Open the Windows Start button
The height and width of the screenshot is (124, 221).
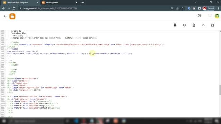[x=4, y=121]
